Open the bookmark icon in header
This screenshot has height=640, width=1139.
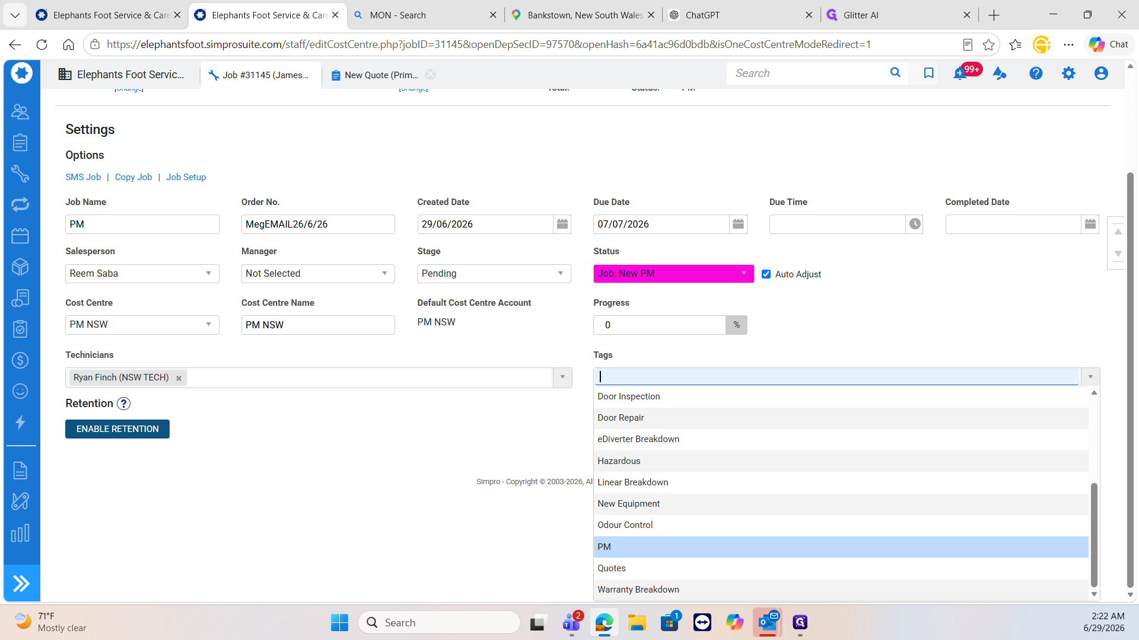coord(928,73)
